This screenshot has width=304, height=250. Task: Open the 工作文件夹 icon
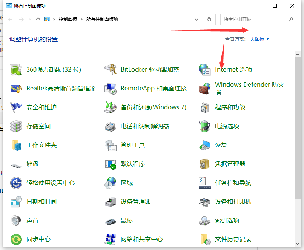(16, 145)
